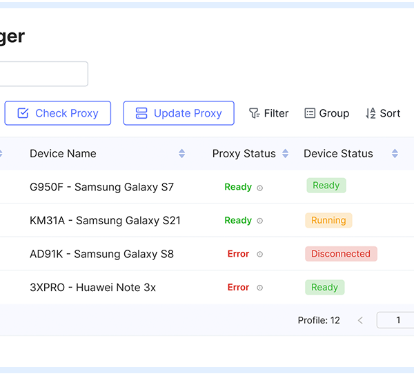414x376 pixels.
Task: Select KM31A - Samsung Galaxy S21 row
Action: (207, 220)
